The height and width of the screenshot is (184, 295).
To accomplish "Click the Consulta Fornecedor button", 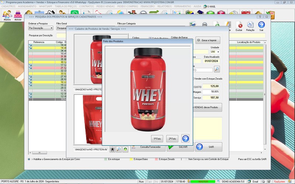I will [x=148, y=149].
